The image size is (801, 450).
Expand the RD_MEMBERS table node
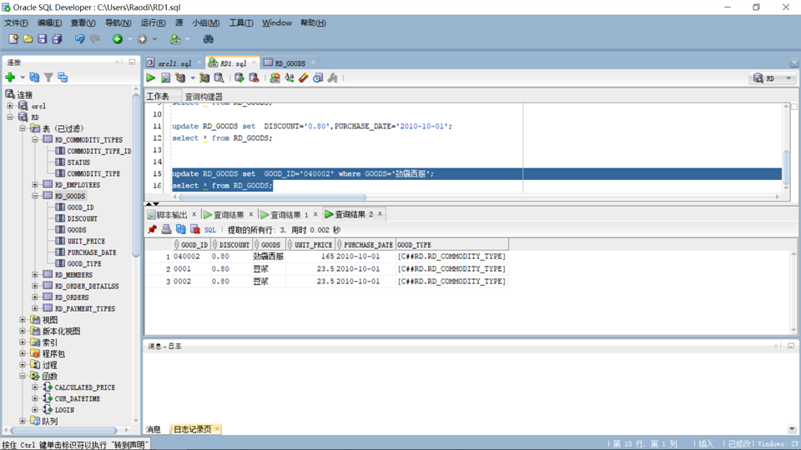(35, 274)
